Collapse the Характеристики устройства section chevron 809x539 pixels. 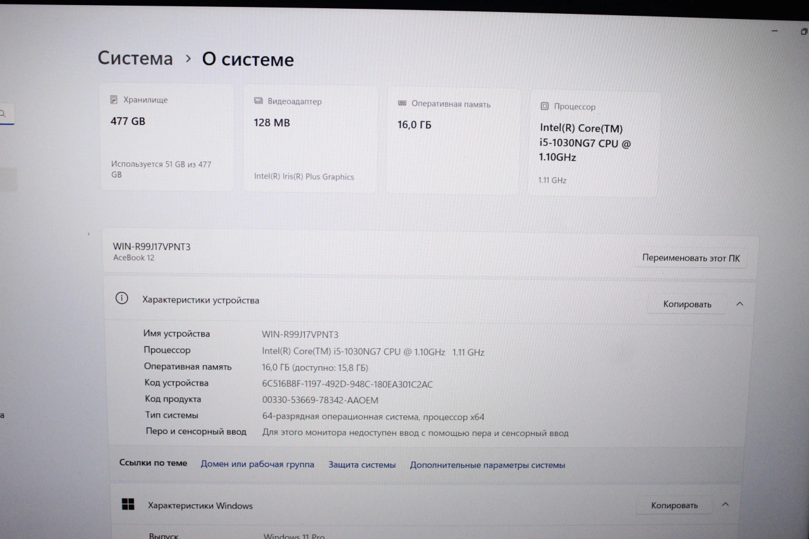[739, 304]
